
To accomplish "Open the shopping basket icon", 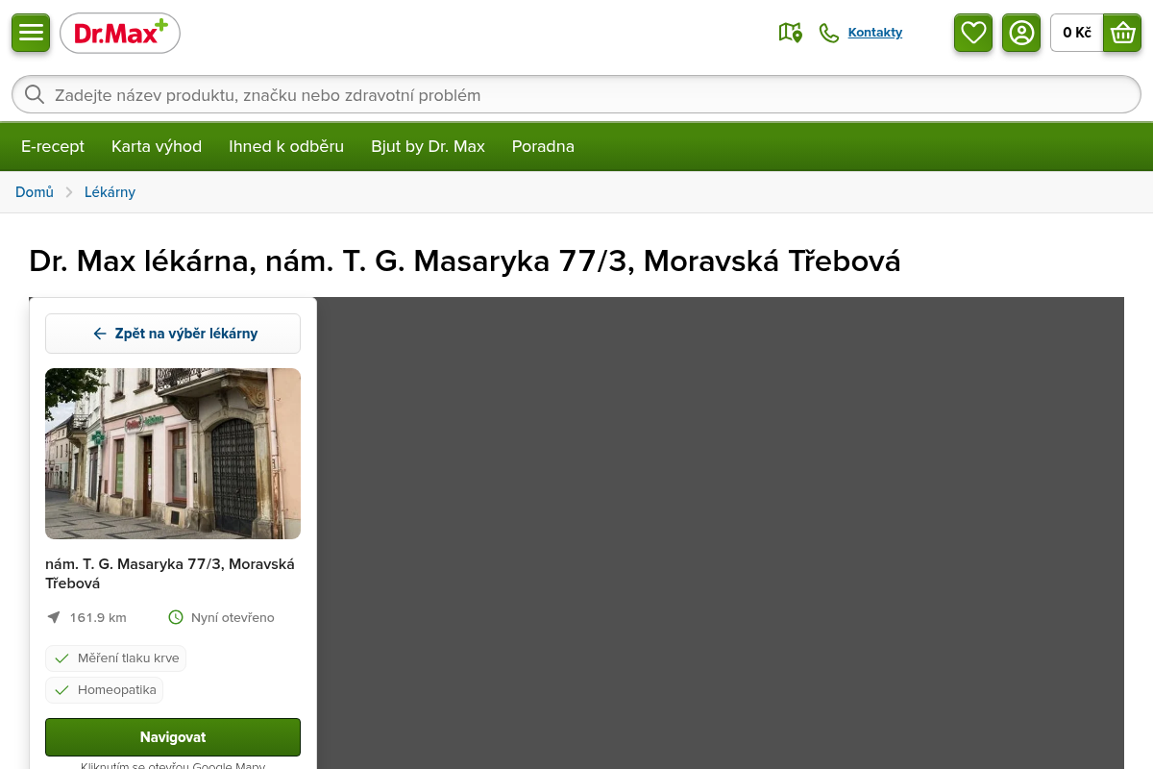I will pos(1122,33).
